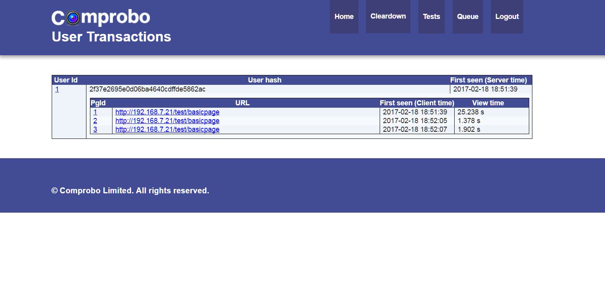
Task: Click the First seen (Server time) header
Action: point(489,80)
